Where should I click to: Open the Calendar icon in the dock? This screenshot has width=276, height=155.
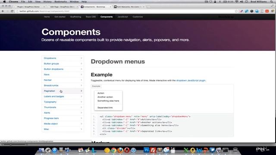(81, 150)
